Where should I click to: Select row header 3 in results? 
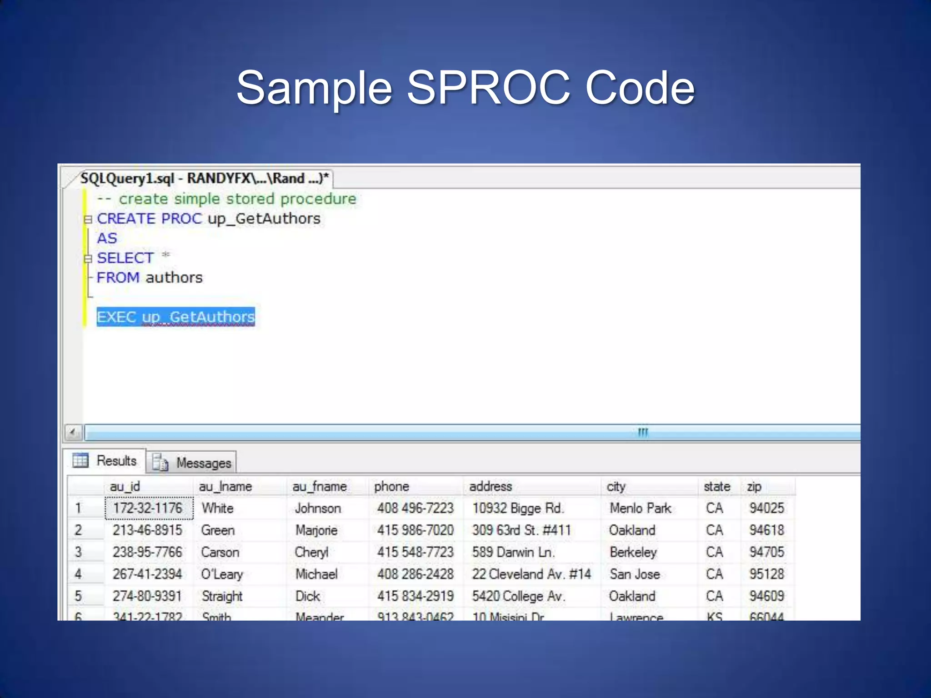pyautogui.click(x=86, y=552)
